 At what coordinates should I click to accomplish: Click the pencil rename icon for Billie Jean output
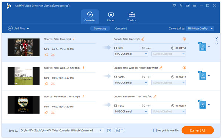(x=143, y=39)
